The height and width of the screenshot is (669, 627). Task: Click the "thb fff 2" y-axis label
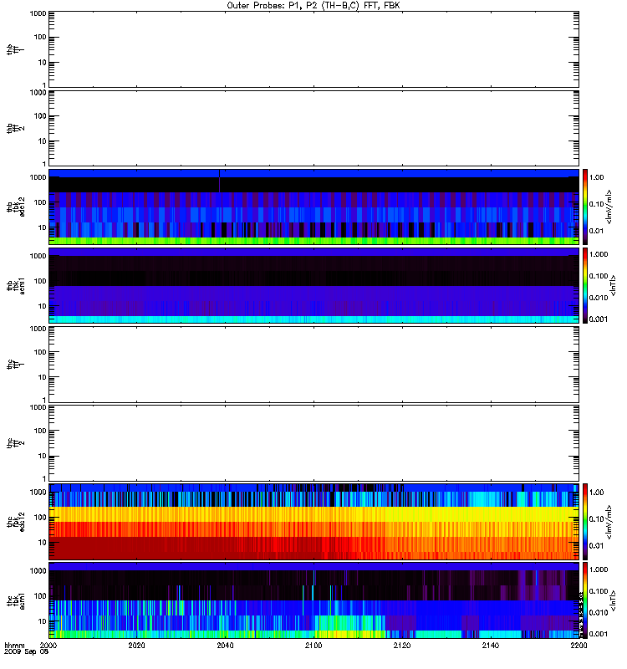point(16,129)
